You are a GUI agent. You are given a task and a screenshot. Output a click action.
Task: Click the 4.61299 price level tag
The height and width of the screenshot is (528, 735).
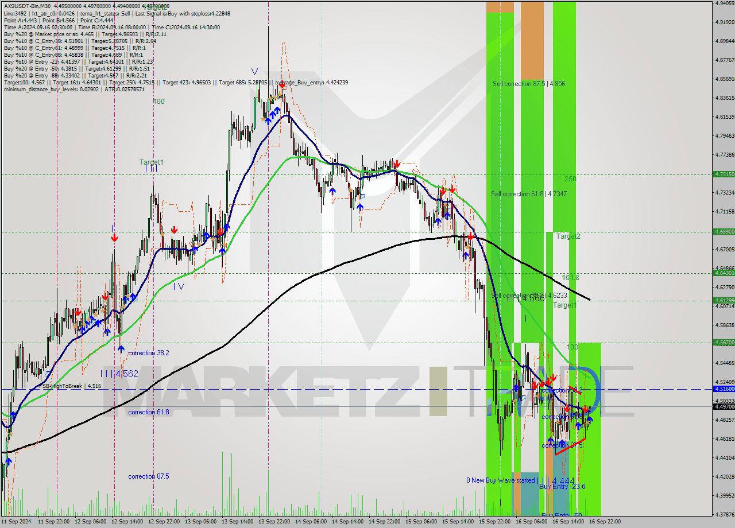pyautogui.click(x=724, y=300)
